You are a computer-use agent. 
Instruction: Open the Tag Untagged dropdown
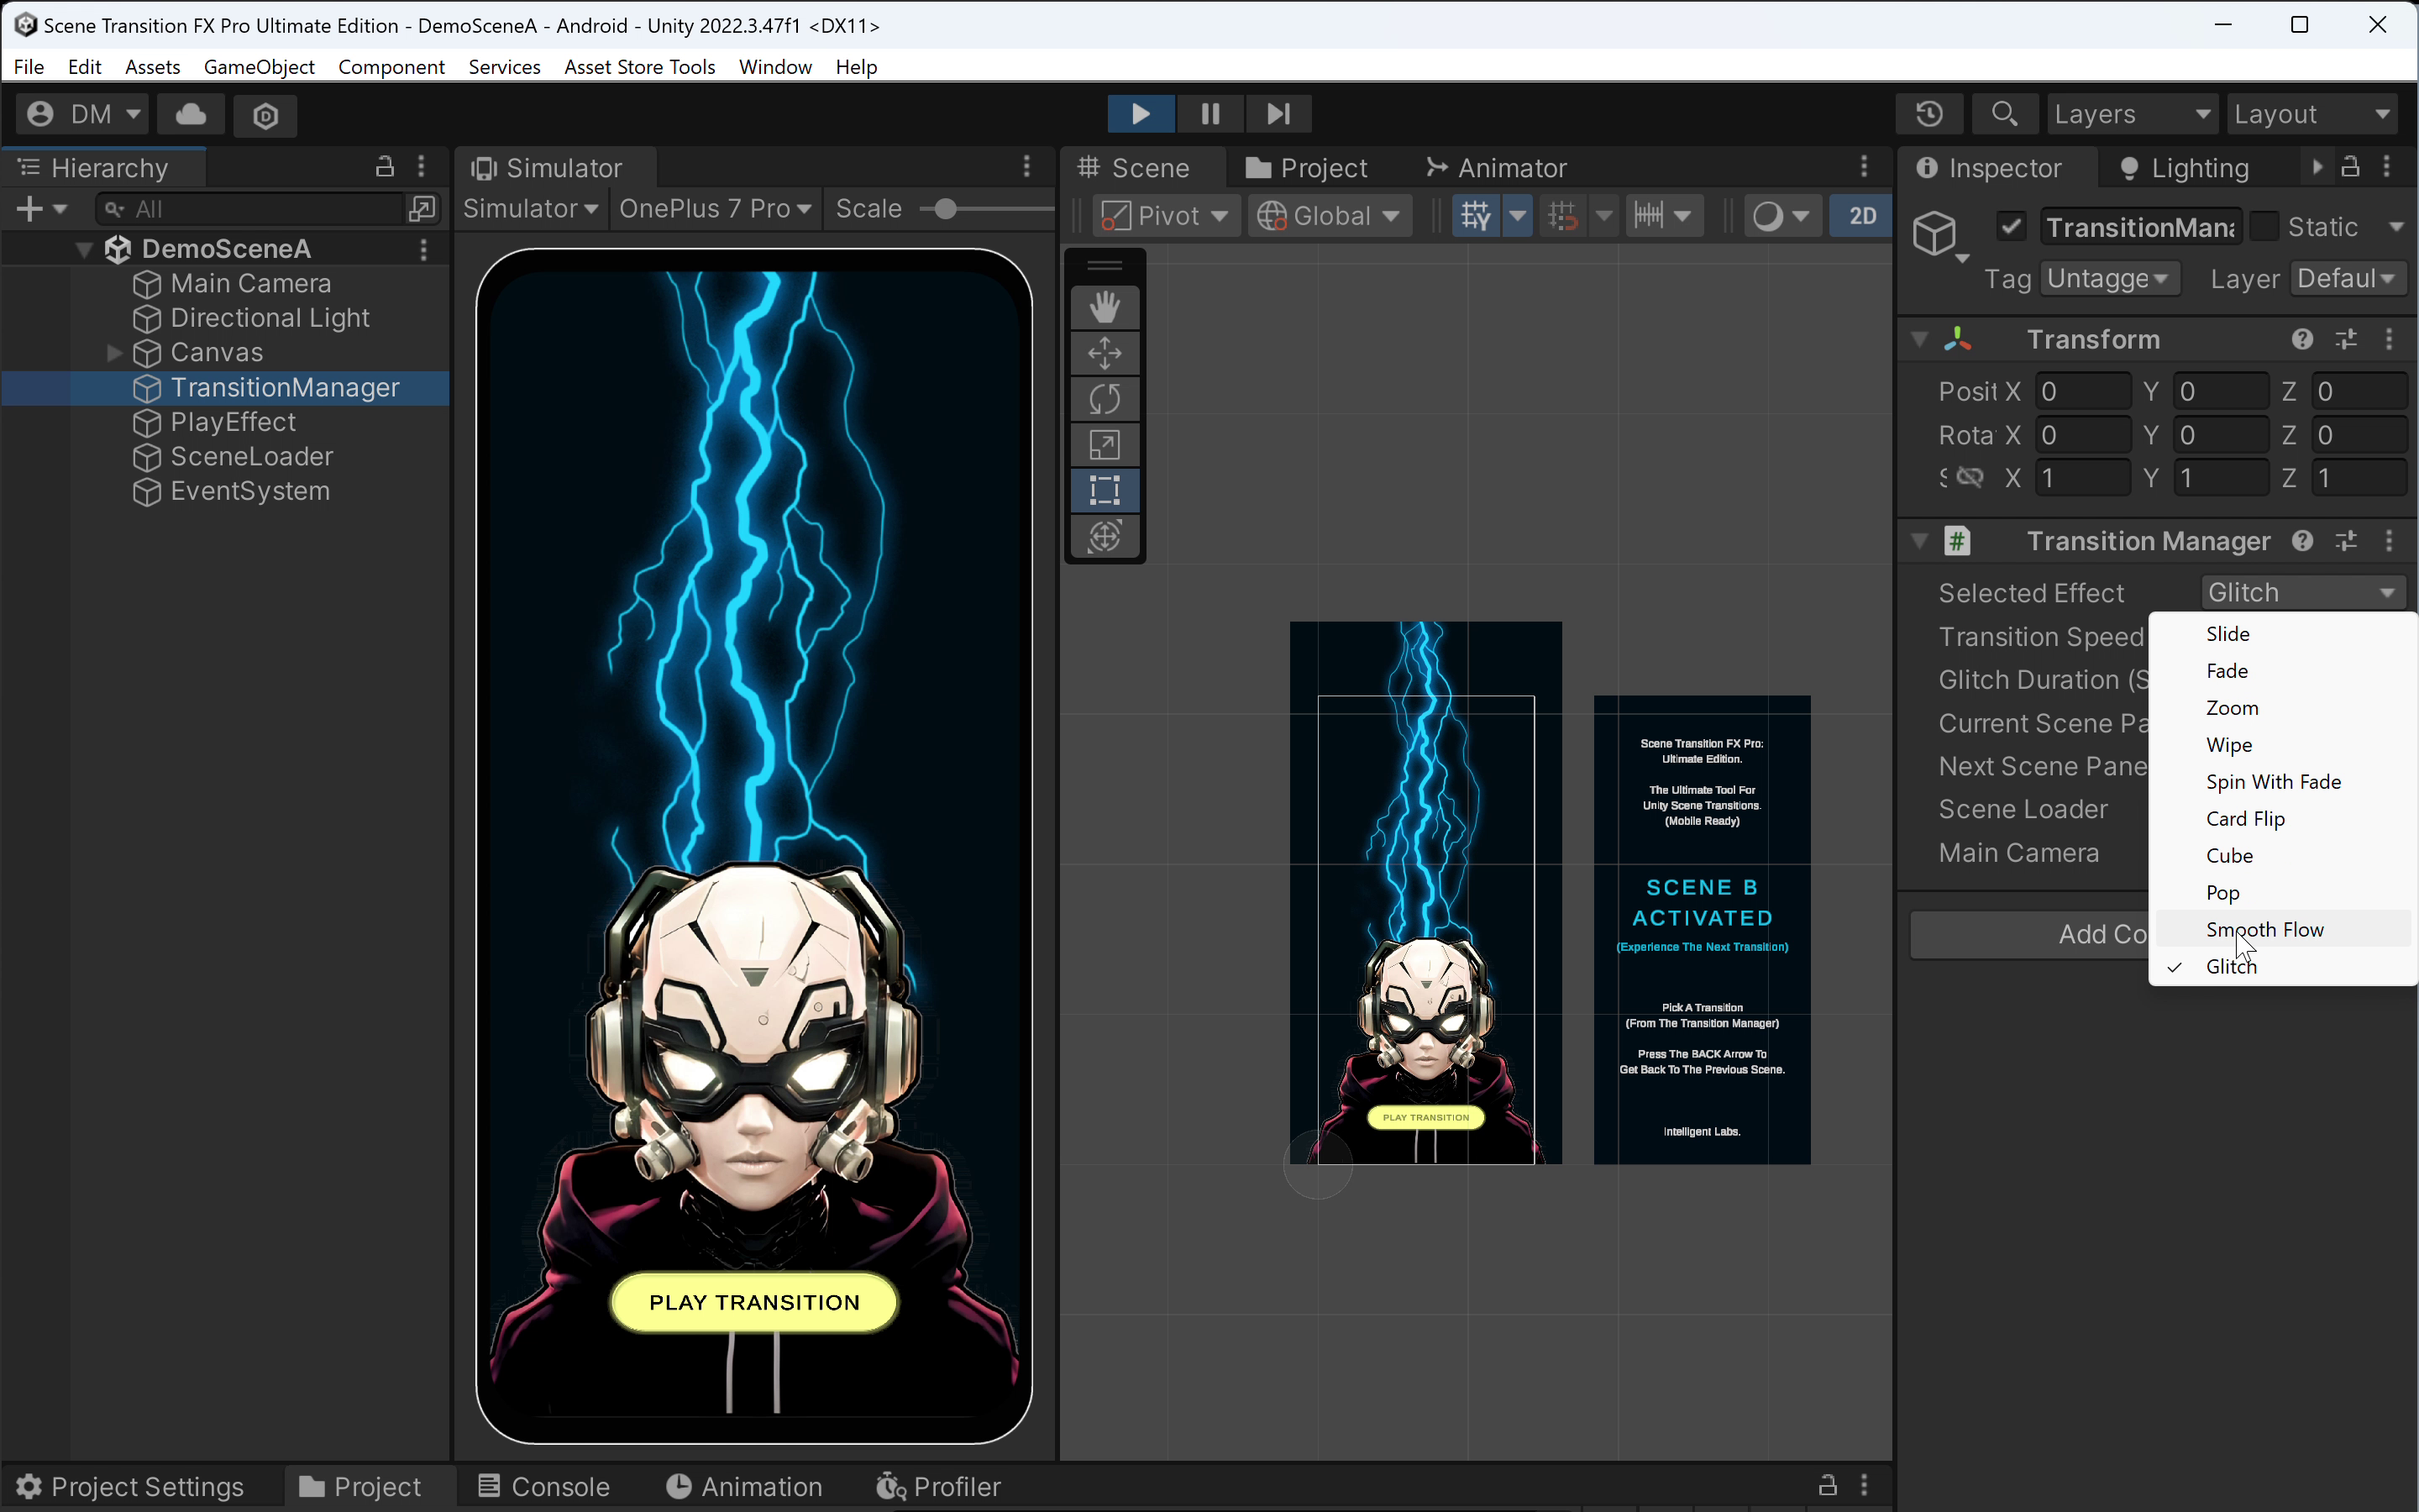(2108, 278)
